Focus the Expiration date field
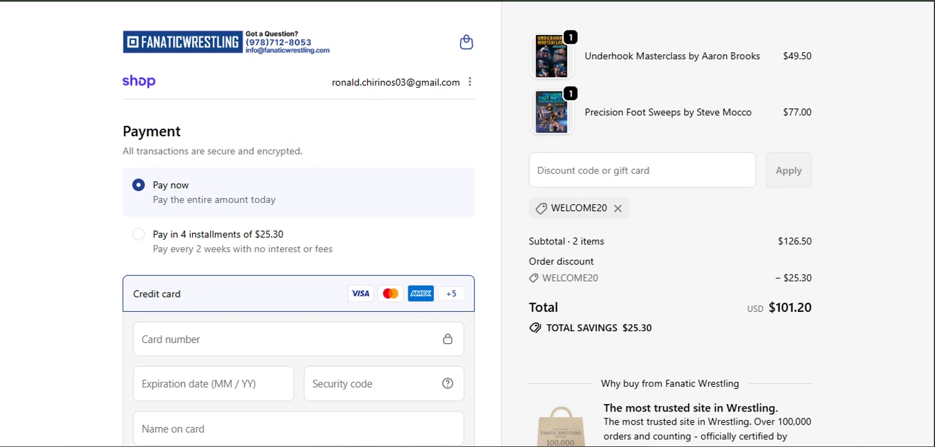 213,383
